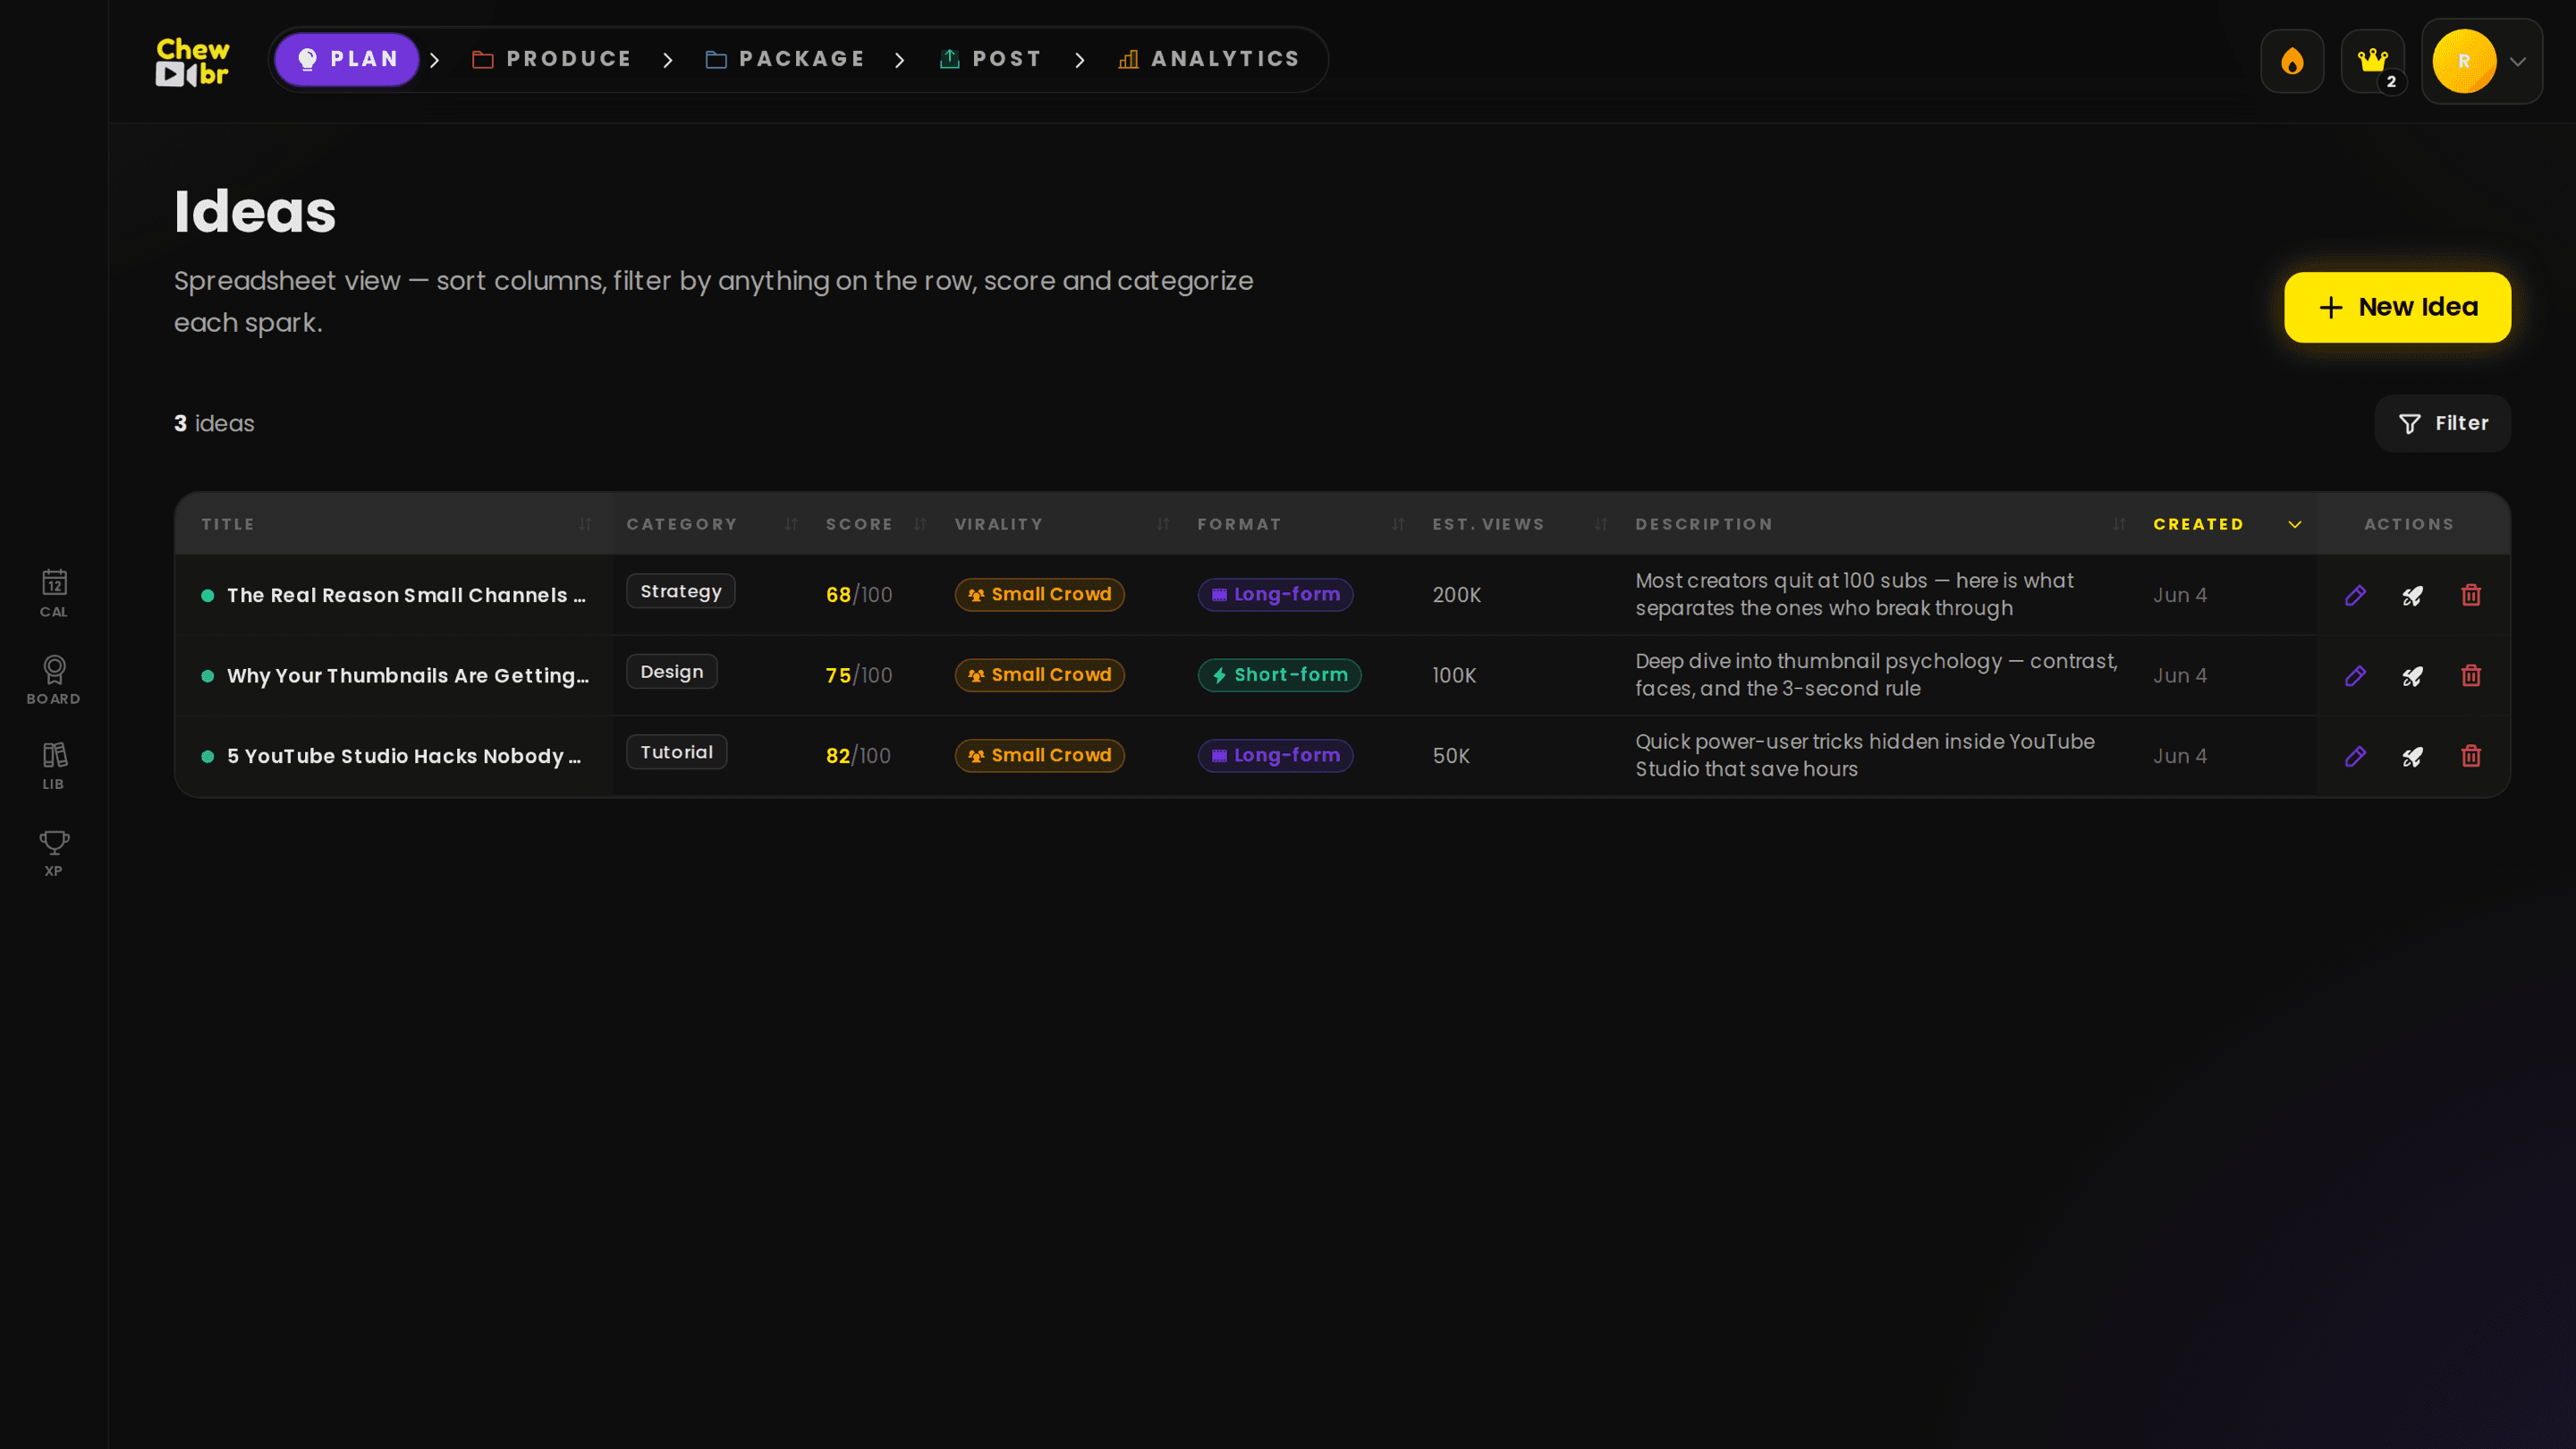
Task: Click green status dot of Real Reason idea
Action: (x=208, y=595)
